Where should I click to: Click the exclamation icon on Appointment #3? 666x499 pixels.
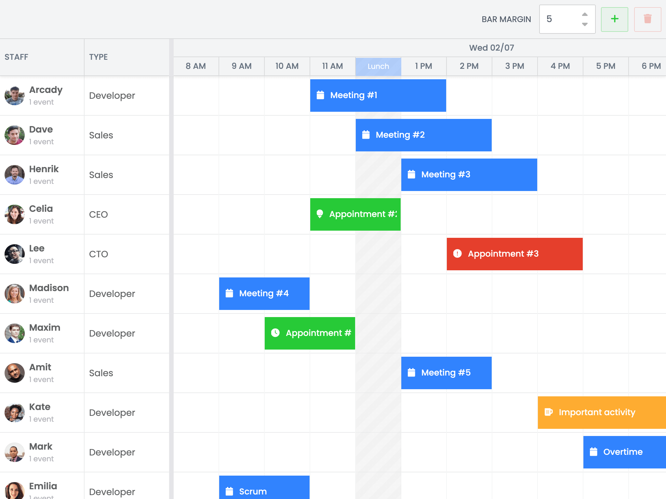click(457, 253)
